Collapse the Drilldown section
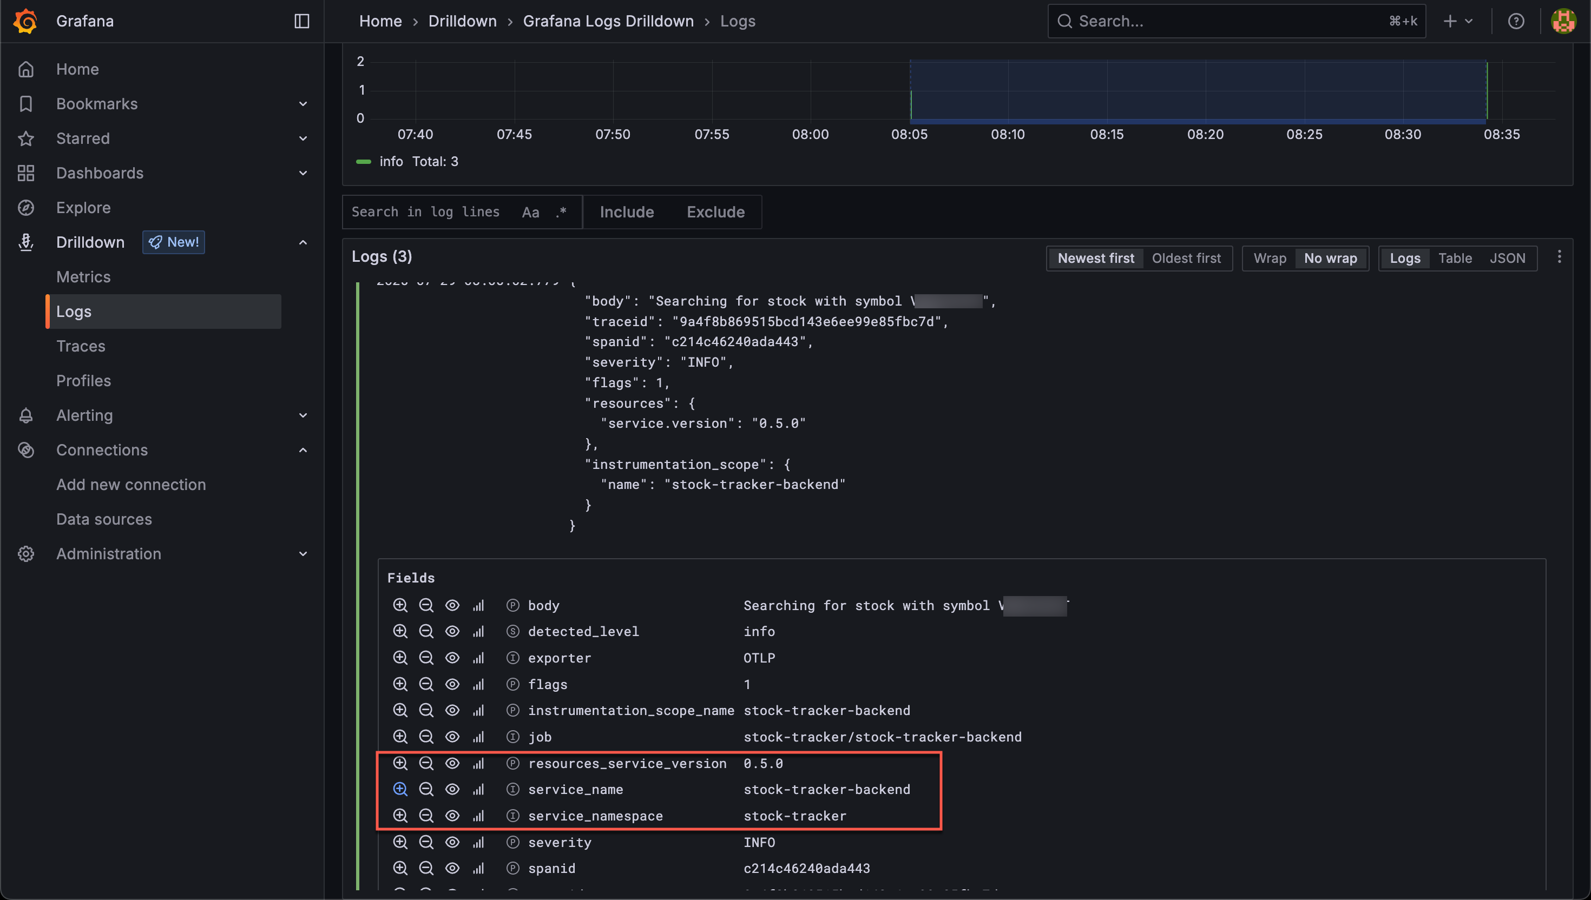This screenshot has height=900, width=1591. 303,242
